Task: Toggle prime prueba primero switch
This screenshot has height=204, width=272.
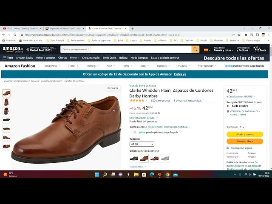Action: (133, 132)
